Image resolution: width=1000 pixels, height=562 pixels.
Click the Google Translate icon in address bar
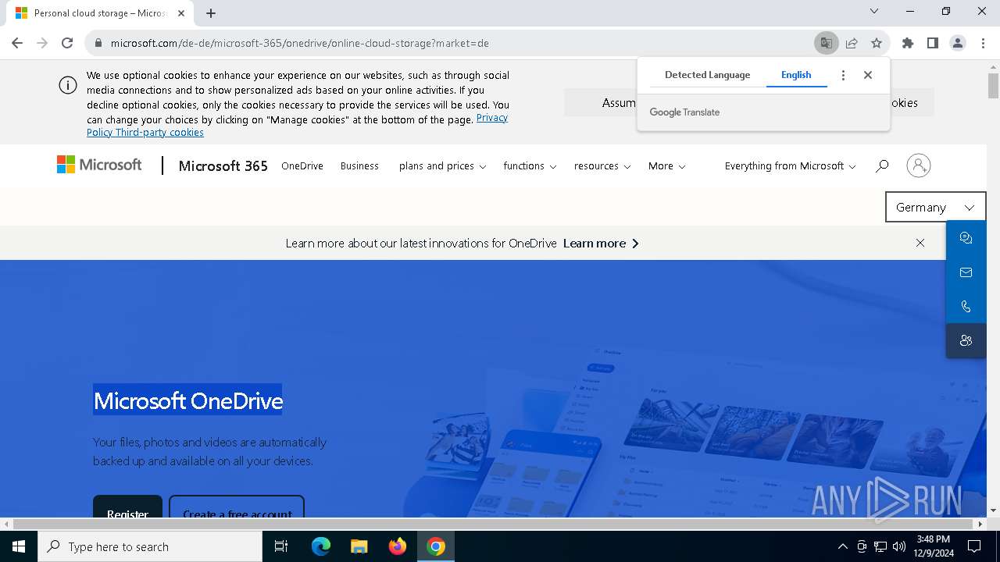click(826, 43)
